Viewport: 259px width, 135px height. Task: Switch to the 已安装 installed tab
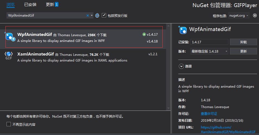(x=30, y=5)
